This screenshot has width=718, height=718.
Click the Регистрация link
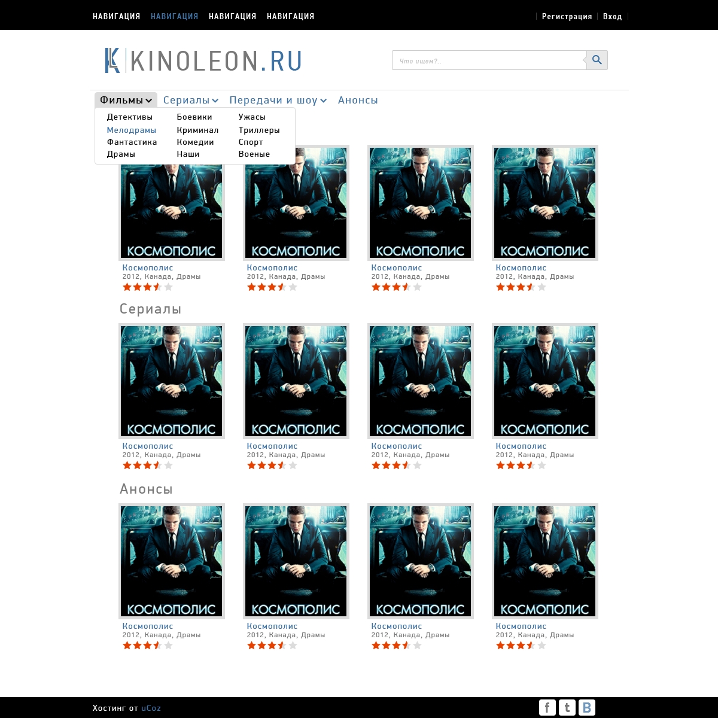(567, 16)
